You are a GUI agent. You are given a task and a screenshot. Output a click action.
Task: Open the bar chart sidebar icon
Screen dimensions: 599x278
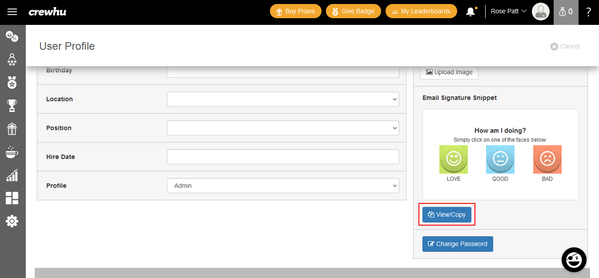point(12,175)
